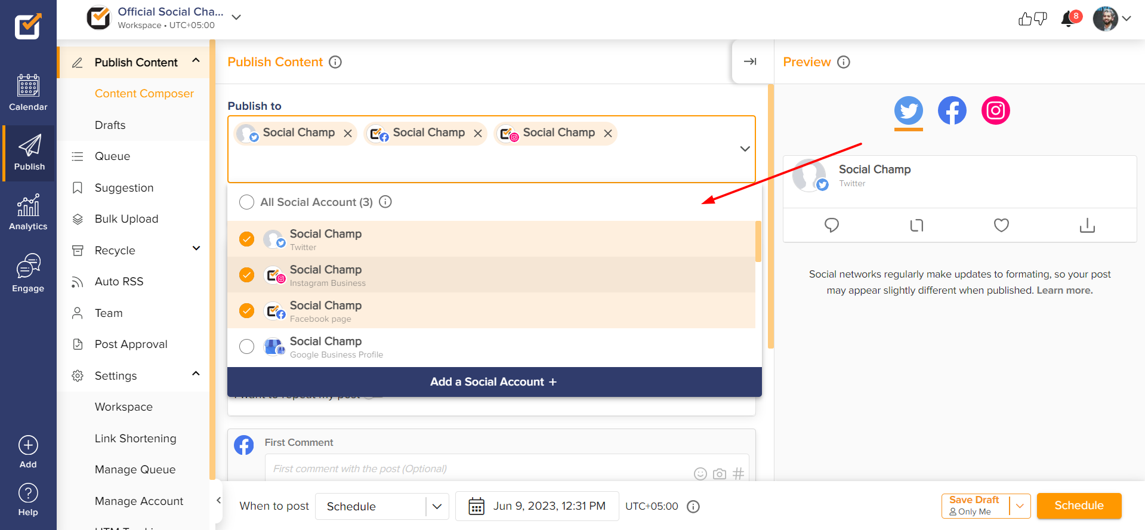The height and width of the screenshot is (530, 1145).
Task: Open the user profile avatar menu
Action: pyautogui.click(x=1106, y=19)
